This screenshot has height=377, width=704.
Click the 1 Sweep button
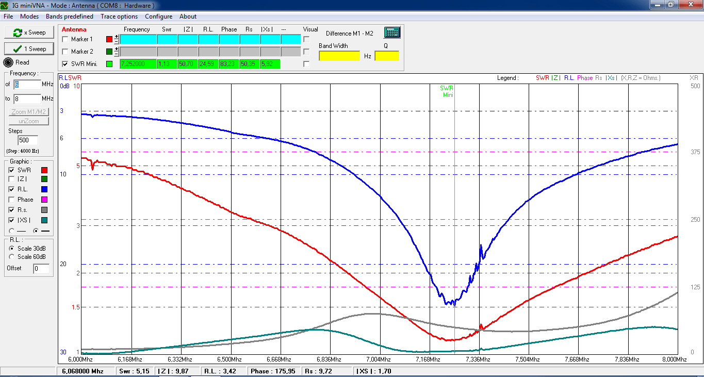pyautogui.click(x=29, y=49)
